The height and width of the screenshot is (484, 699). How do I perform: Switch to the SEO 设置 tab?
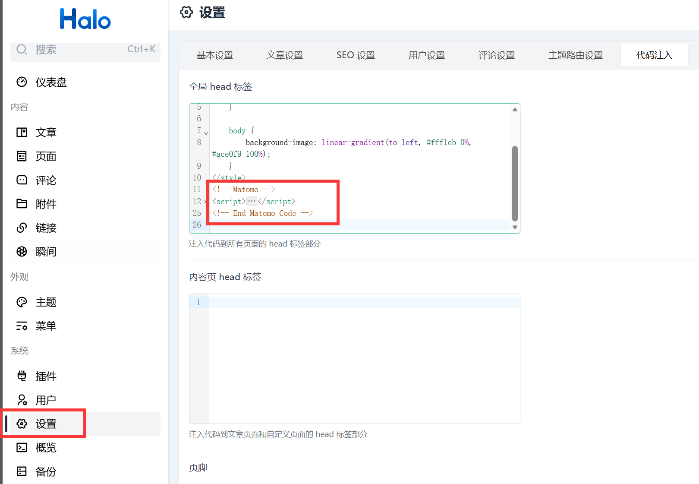[x=356, y=55]
